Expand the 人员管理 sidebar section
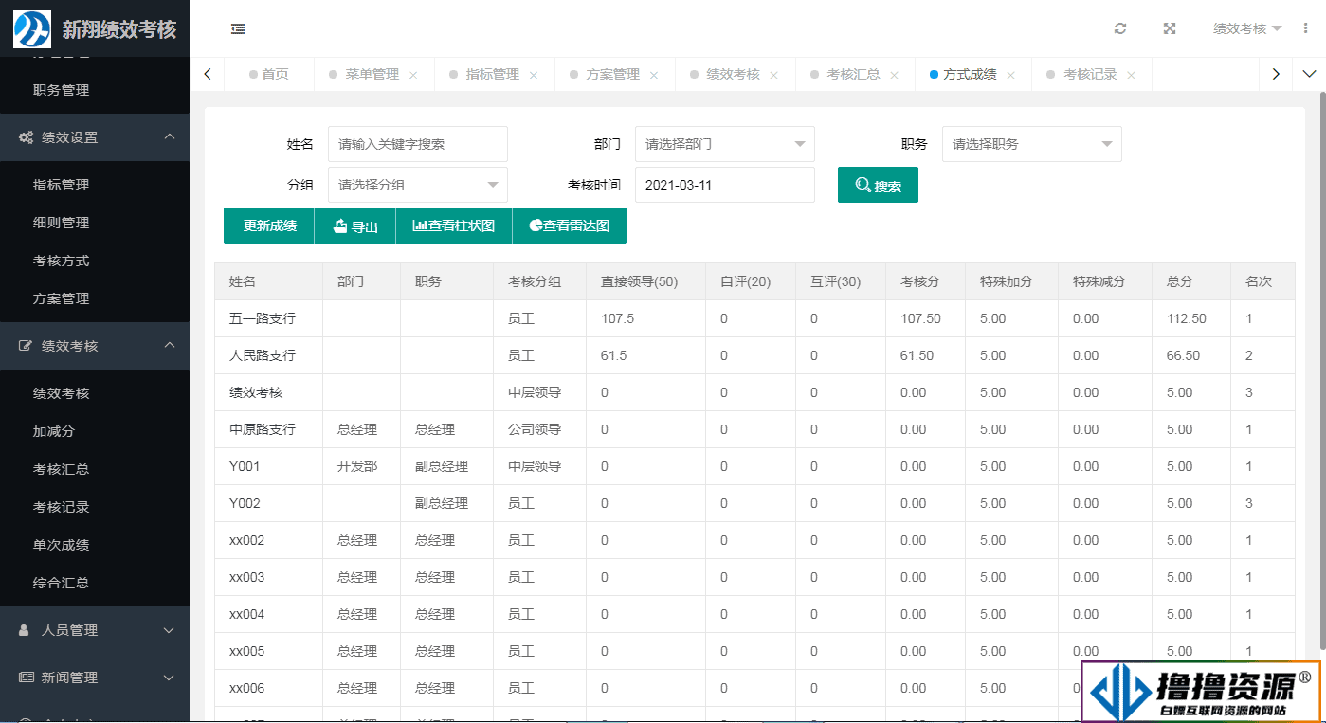Screen dimensions: 1326x723 [x=95, y=630]
